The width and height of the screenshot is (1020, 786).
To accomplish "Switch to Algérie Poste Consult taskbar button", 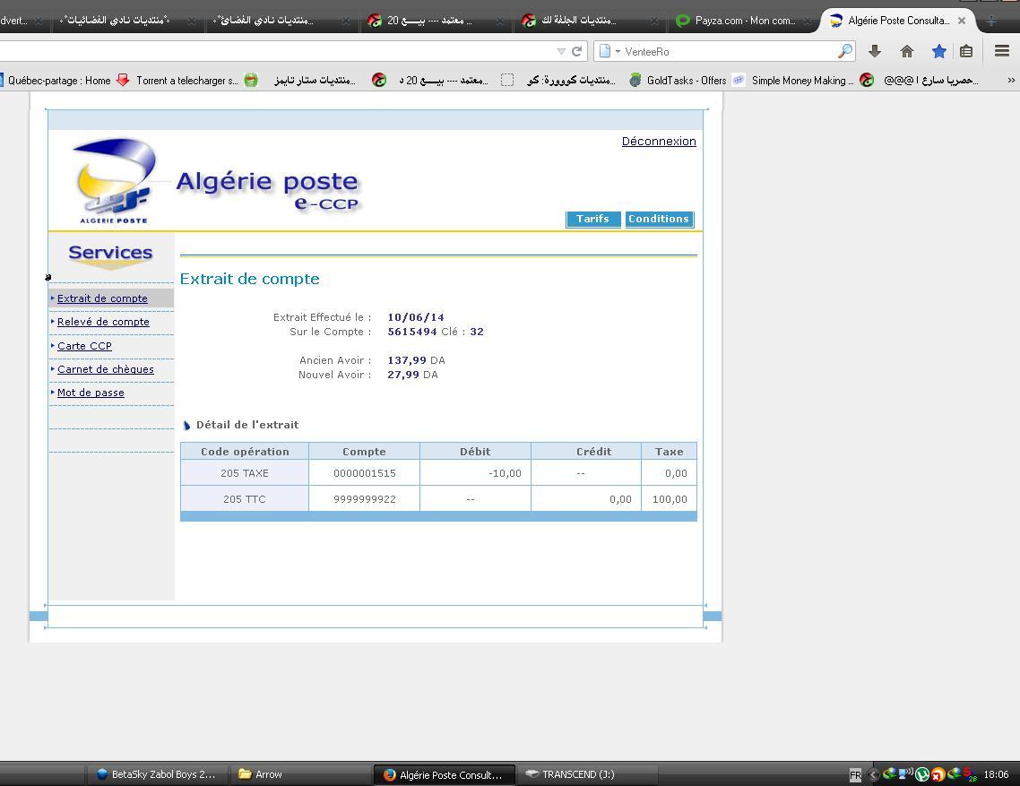I will pos(445,774).
